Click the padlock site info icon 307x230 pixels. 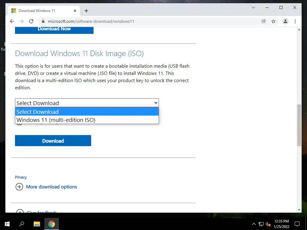coord(43,21)
